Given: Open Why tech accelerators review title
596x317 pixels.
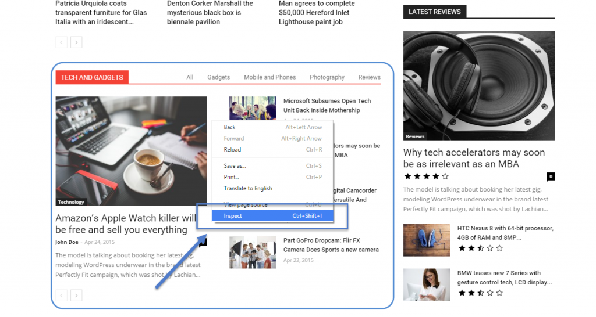Looking at the screenshot, I should (474, 158).
